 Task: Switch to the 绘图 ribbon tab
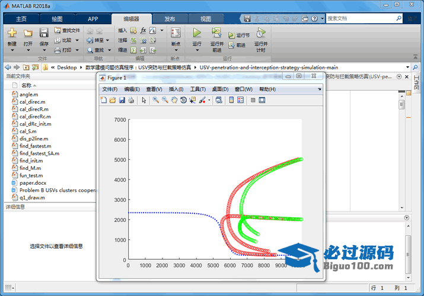tap(56, 19)
